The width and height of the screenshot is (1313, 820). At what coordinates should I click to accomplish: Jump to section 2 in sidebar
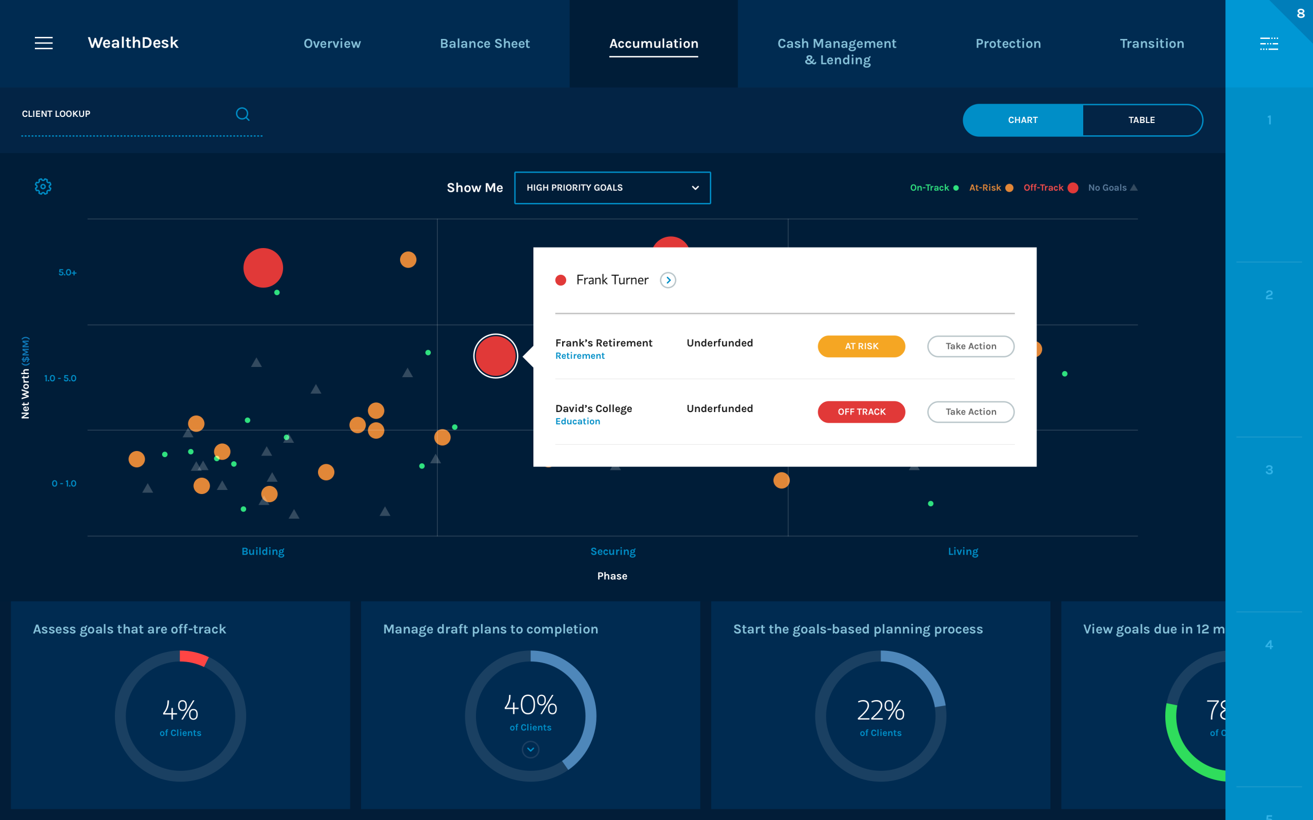point(1268,295)
